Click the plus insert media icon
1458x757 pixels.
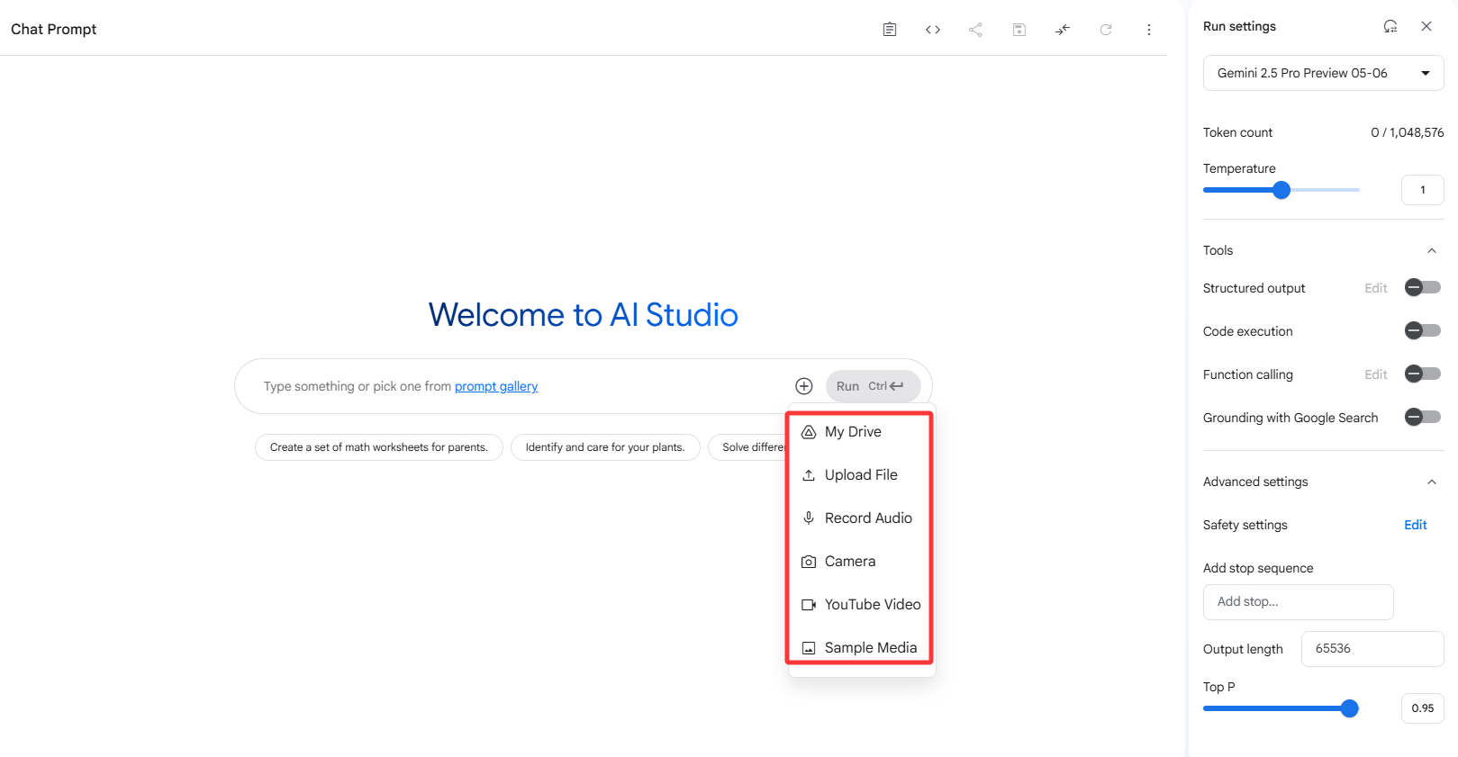(x=804, y=386)
